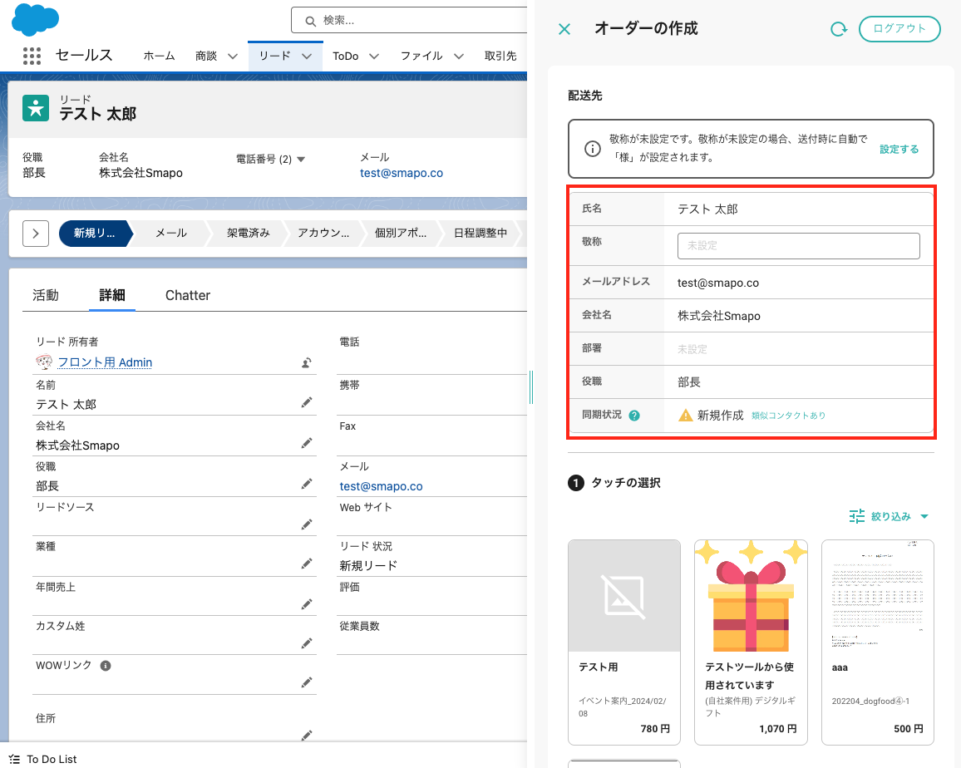
Task: Expand the path sidebar chevron button
Action: [36, 234]
